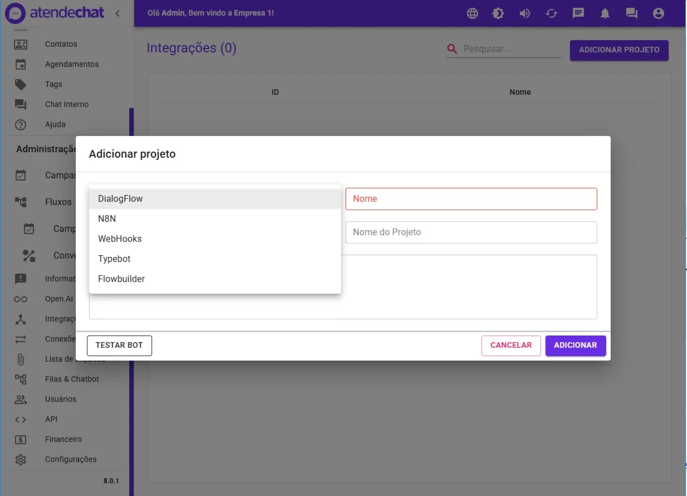Open the language globe icon

[x=472, y=13]
